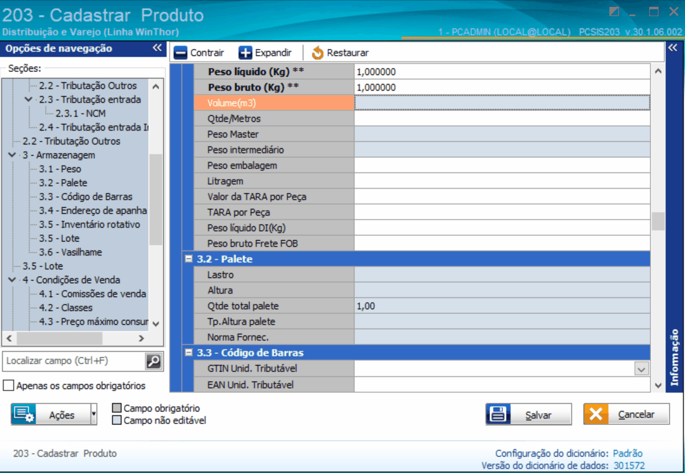The image size is (685, 473).
Task: Select 3.5 - Inventário rotativo tree item
Action: point(90,224)
